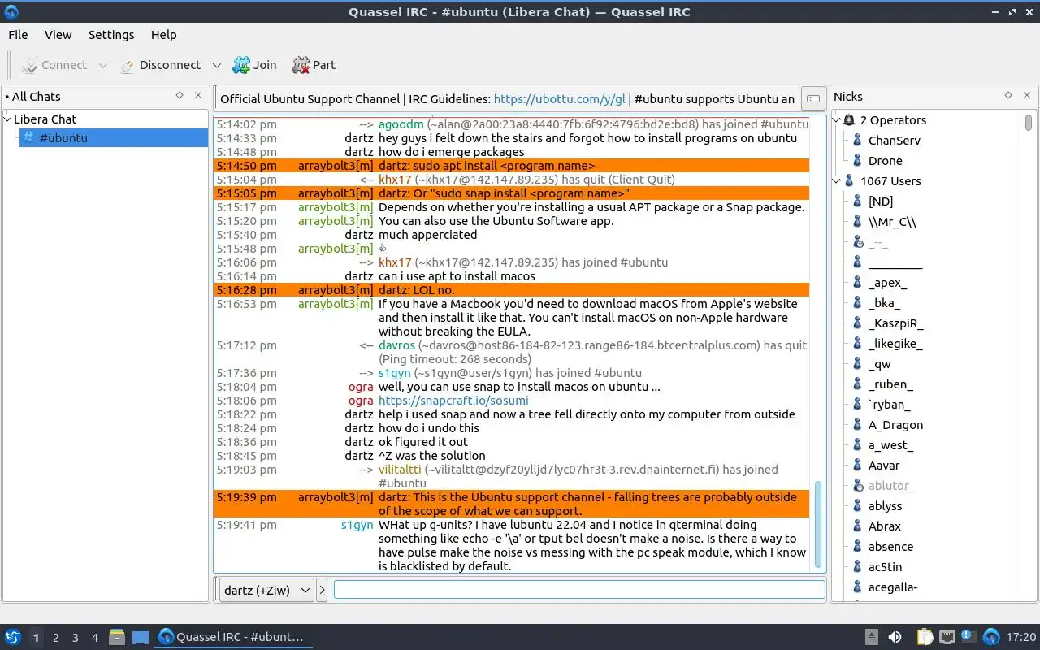Click the user icon next to Abrax
Viewport: 1040px width, 650px height.
(x=857, y=526)
